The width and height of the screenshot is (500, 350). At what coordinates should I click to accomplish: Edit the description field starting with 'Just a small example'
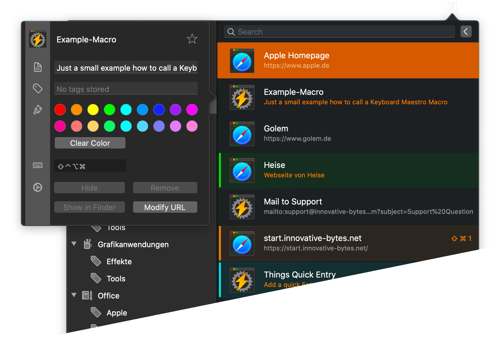(126, 68)
